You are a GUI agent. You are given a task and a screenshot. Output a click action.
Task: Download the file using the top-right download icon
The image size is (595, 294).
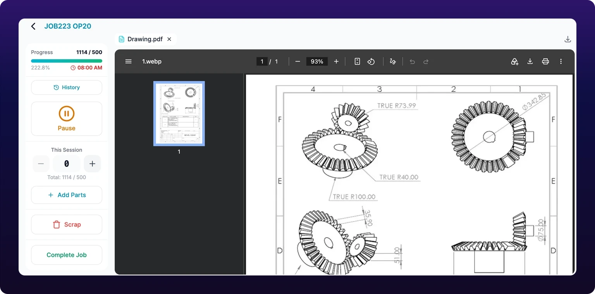click(567, 39)
